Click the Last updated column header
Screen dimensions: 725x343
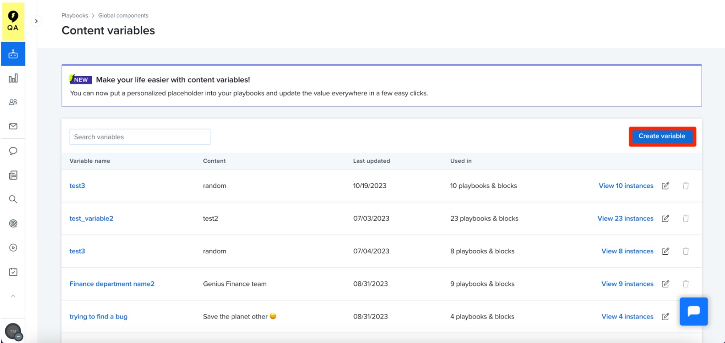pyautogui.click(x=372, y=161)
